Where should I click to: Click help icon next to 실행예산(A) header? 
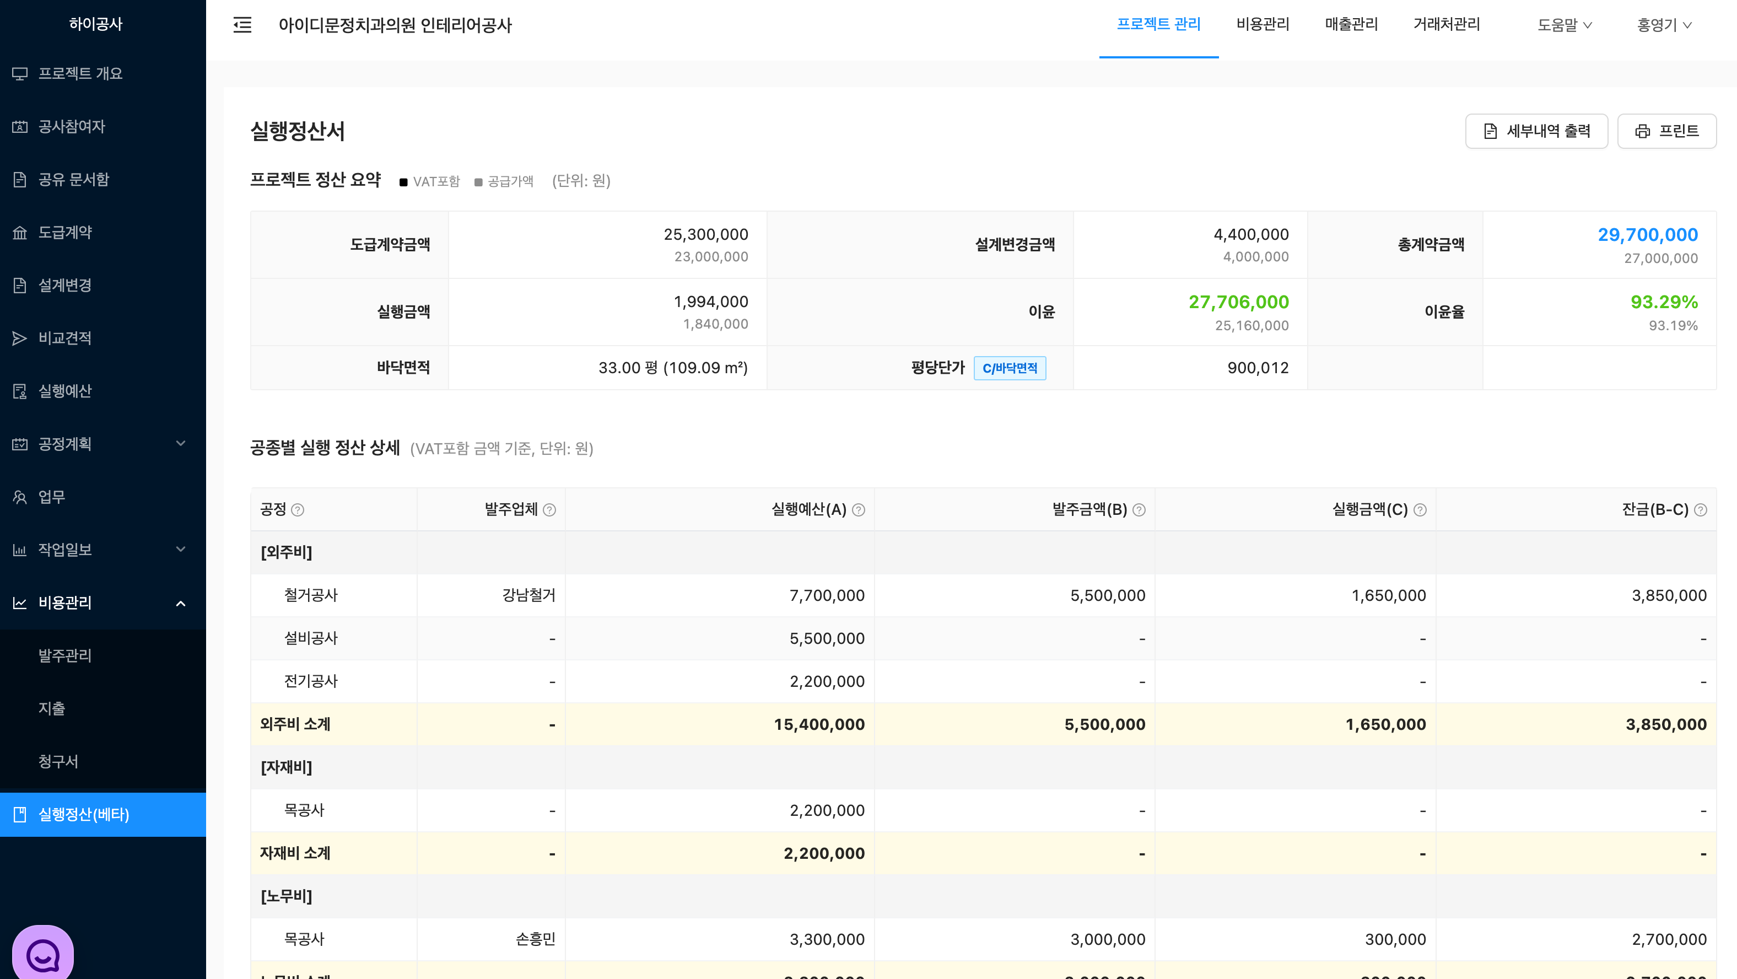point(859,510)
